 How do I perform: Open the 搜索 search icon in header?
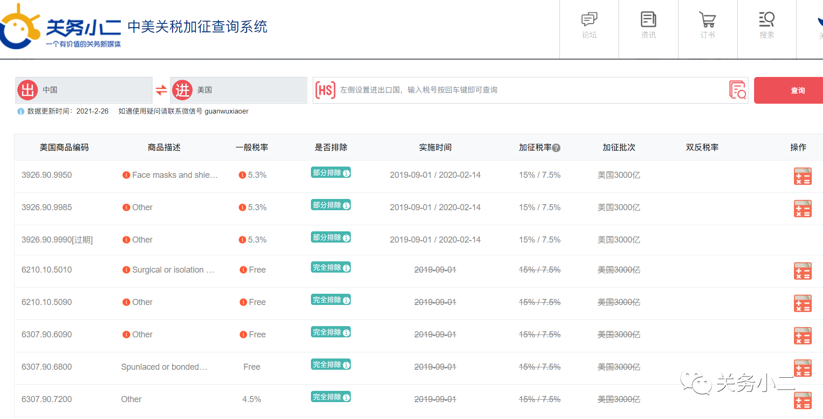click(x=767, y=25)
